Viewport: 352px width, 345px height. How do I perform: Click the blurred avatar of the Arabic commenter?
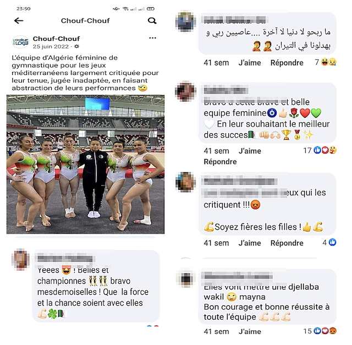point(185,21)
